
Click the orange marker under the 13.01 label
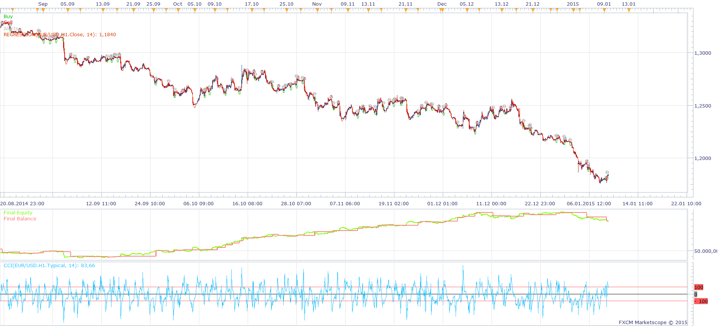629,10
